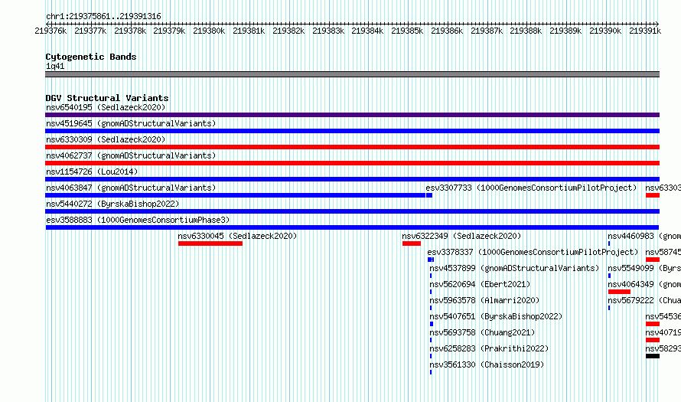Click the 1q41 band label
This screenshot has width=681, height=402.
coord(55,66)
